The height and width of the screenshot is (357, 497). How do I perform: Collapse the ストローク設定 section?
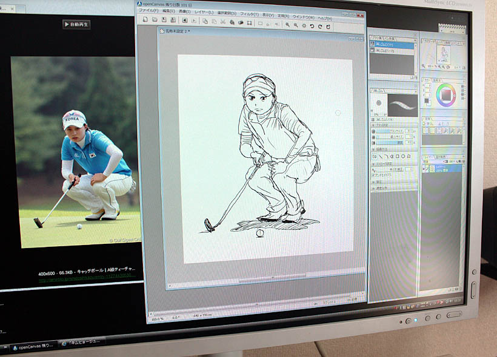[x=373, y=164]
